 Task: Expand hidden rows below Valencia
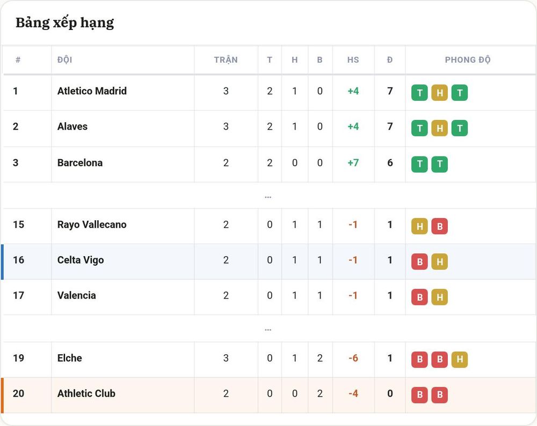tap(268, 330)
